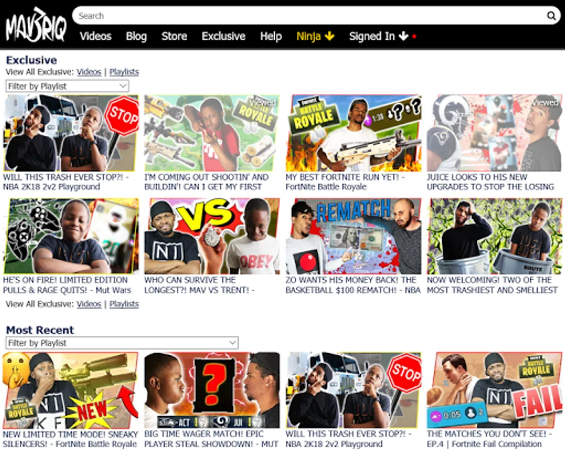565x451 pixels.
Task: Open the Help menu item
Action: [x=271, y=36]
